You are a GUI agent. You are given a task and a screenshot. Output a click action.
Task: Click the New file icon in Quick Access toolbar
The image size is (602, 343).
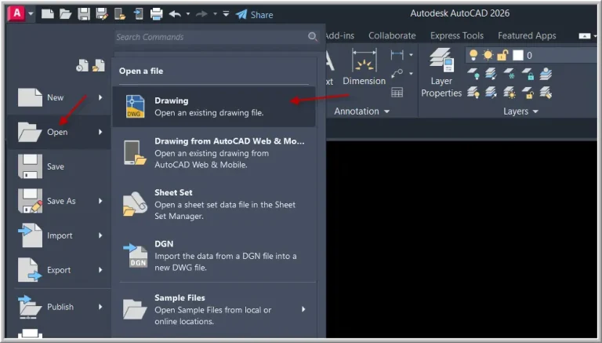point(48,14)
